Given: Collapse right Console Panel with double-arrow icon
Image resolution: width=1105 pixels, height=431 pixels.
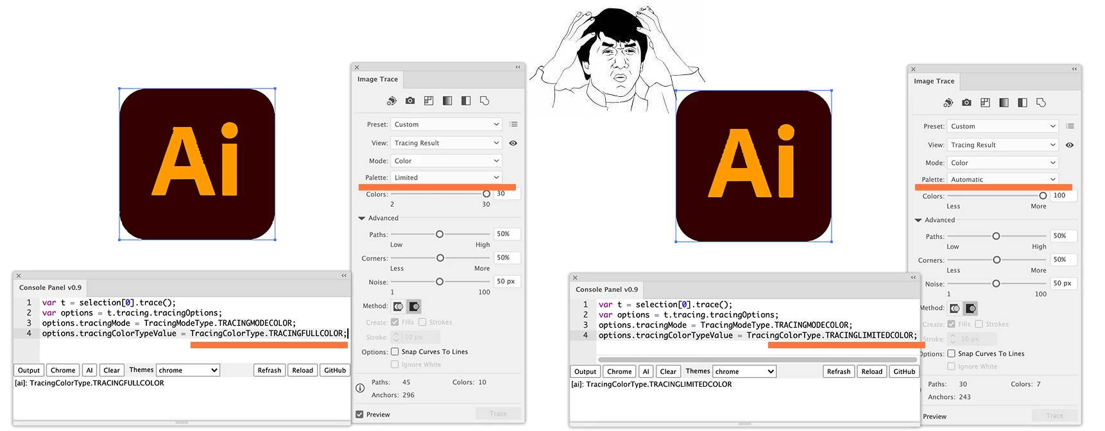Looking at the screenshot, I should tap(913, 277).
